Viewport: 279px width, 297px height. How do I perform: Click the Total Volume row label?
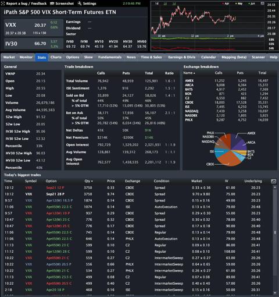tap(77, 81)
